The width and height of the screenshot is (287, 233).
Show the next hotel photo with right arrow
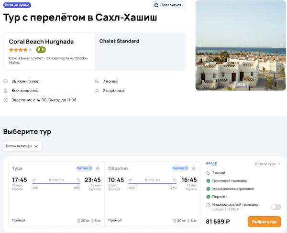[x=281, y=46]
